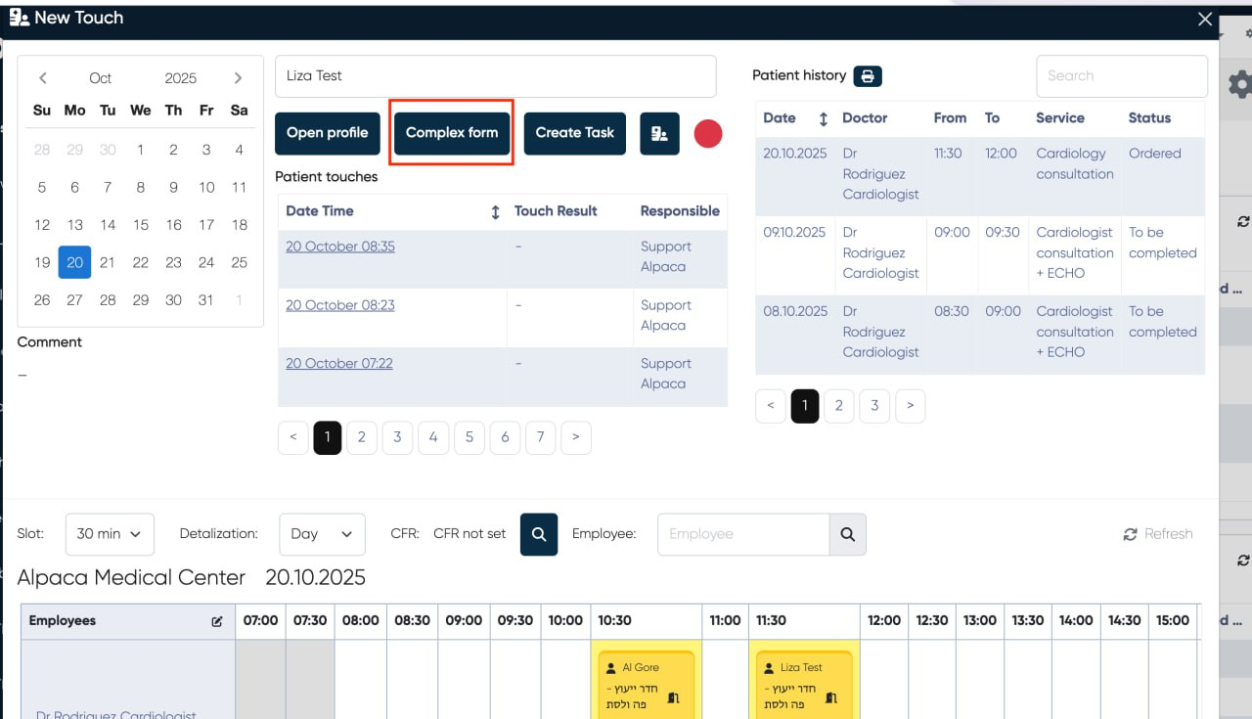Go to page 7 of patient touches
This screenshot has width=1252, height=719.
pyautogui.click(x=540, y=437)
